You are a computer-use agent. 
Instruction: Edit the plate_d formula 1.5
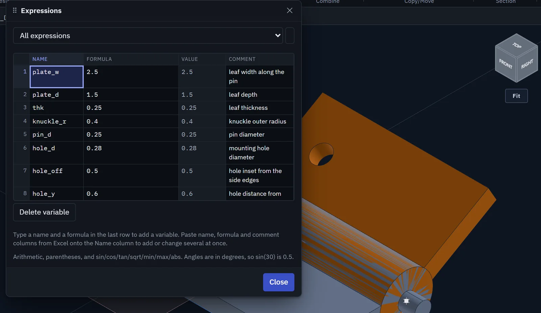pos(131,95)
